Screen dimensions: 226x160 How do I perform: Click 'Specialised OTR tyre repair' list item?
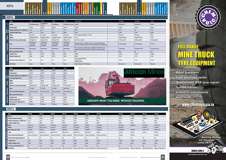(x=198, y=83)
